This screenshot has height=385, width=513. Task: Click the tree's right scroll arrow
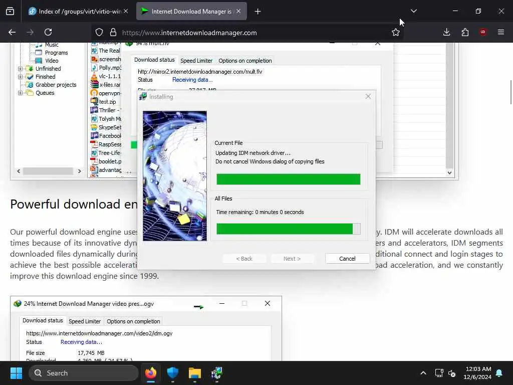click(79, 171)
